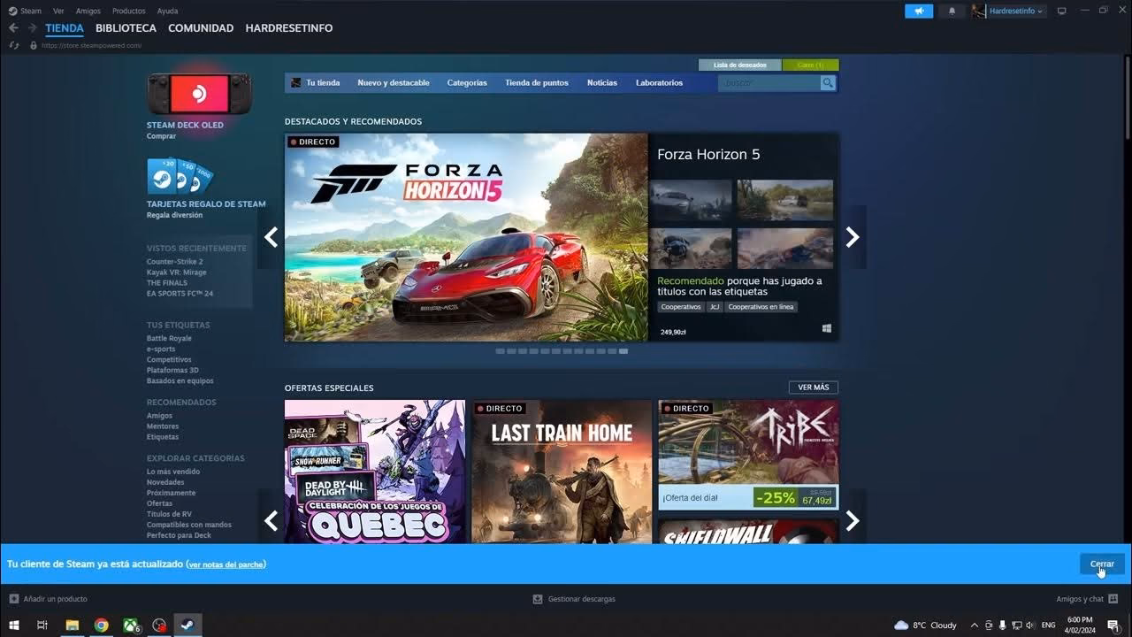Open the Amigos menu
Image resolution: width=1132 pixels, height=637 pixels.
pos(88,11)
